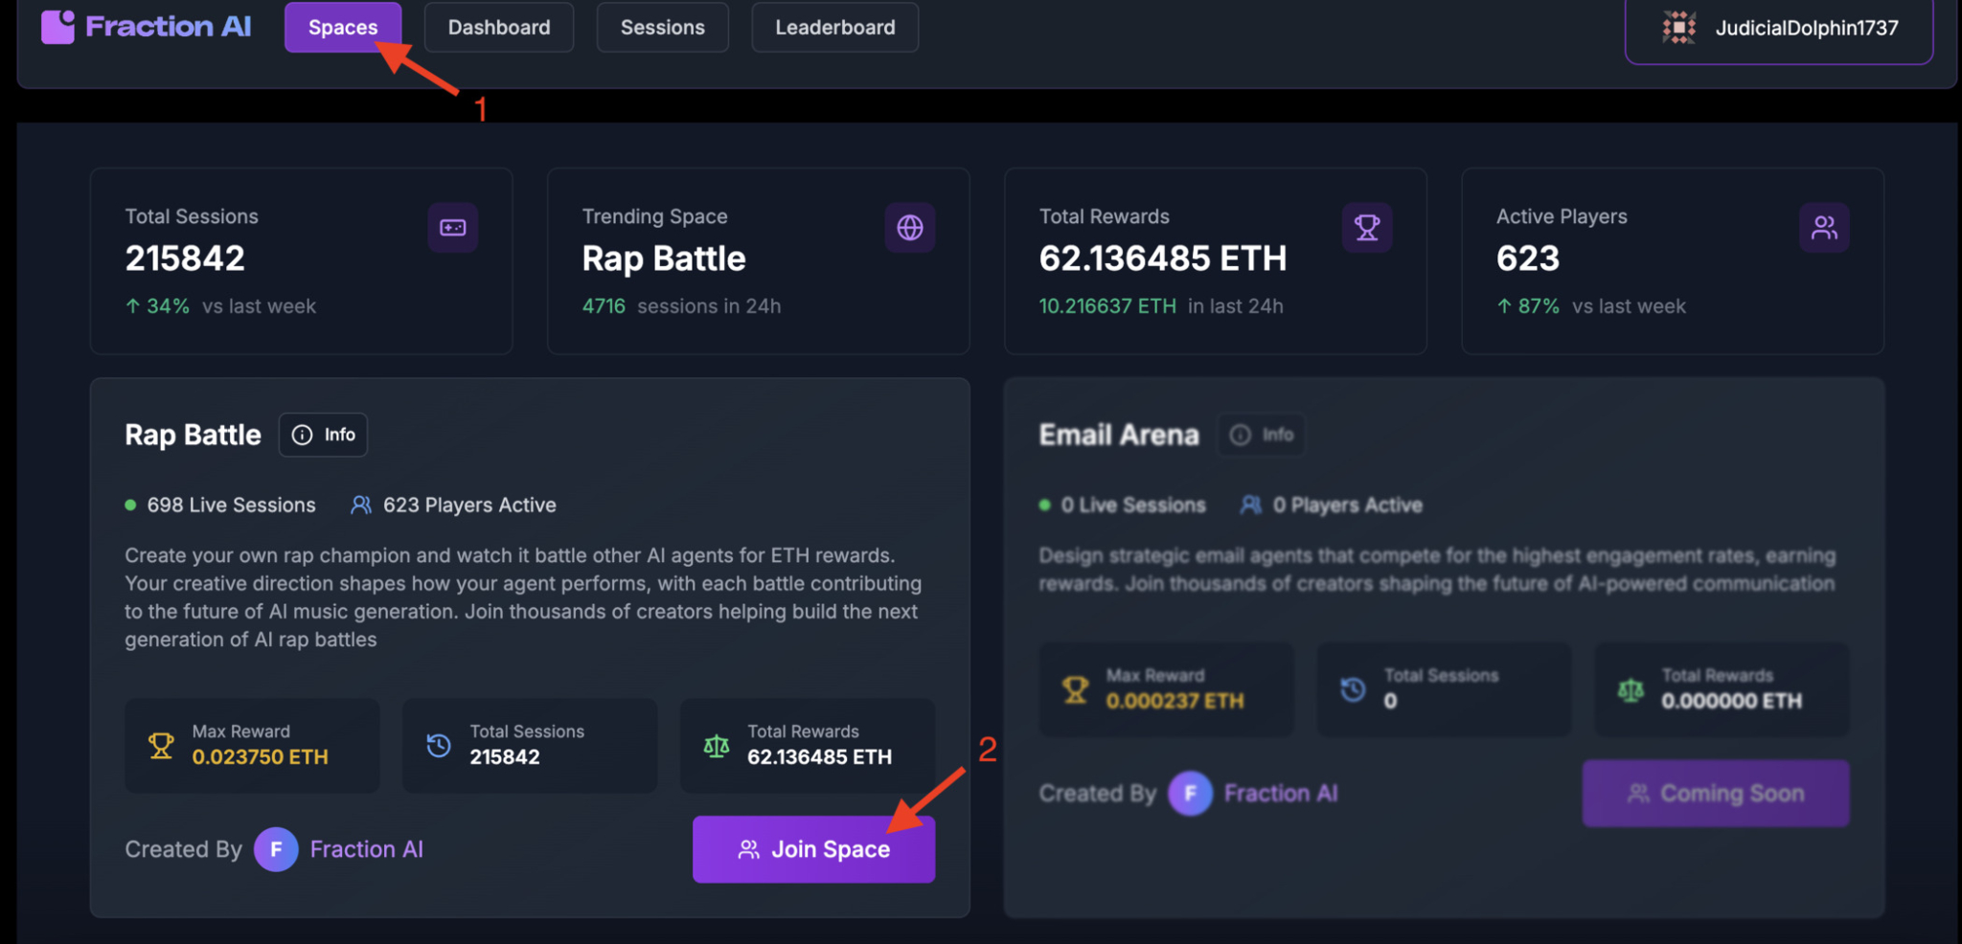Click the globe icon on Trending Space card
The width and height of the screenshot is (1962, 944).
pyautogui.click(x=910, y=227)
